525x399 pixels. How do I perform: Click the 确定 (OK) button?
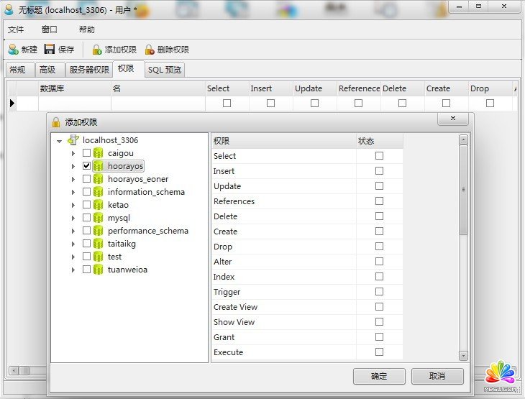click(x=379, y=376)
